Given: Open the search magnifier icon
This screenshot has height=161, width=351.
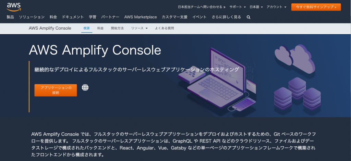Looking at the screenshot, I should pos(249,17).
